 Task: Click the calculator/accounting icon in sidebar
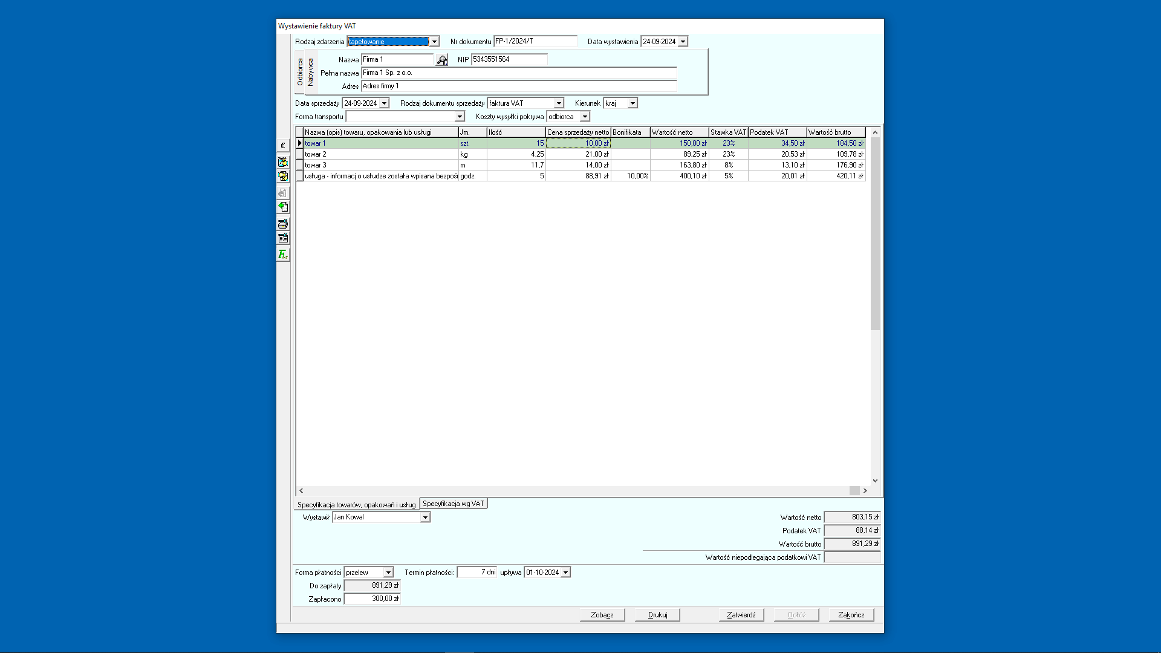(x=283, y=238)
